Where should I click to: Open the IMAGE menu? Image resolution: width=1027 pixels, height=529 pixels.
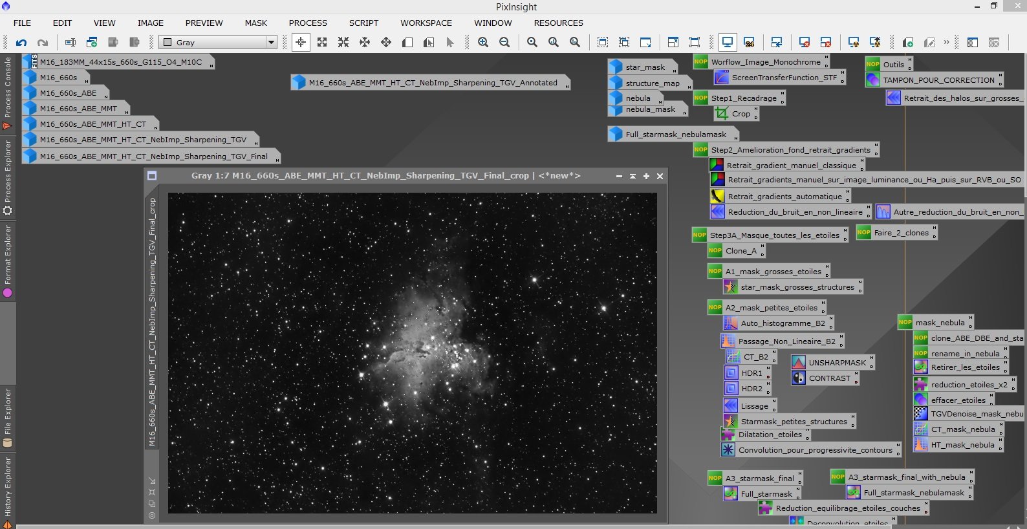(x=150, y=23)
